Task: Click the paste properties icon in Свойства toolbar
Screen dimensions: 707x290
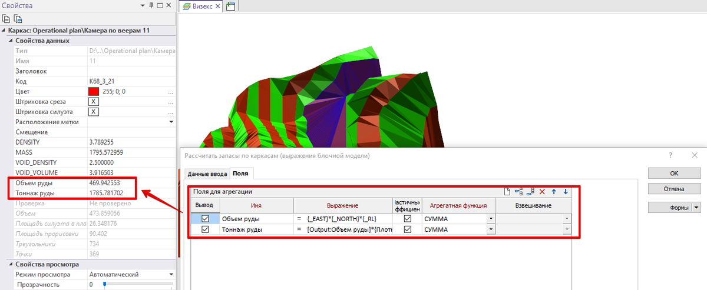Action: coord(18,18)
